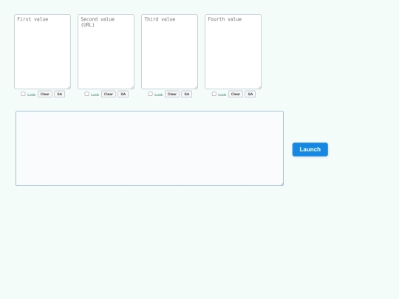This screenshot has width=399, height=299.
Task: Activate the SA button under Fourth value
Action: click(250, 94)
